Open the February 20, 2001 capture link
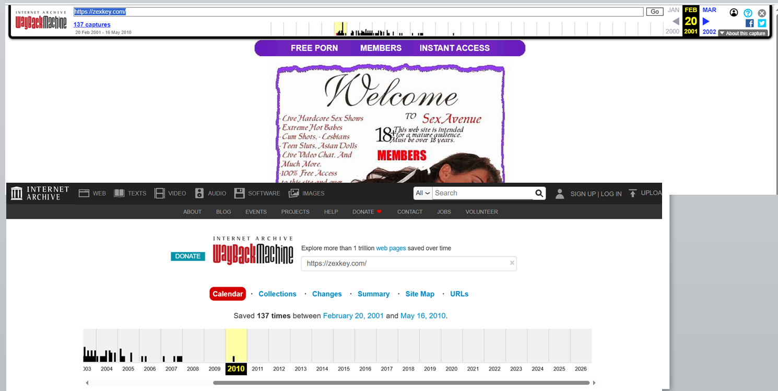Viewport: 778px width, 391px height. tap(353, 316)
